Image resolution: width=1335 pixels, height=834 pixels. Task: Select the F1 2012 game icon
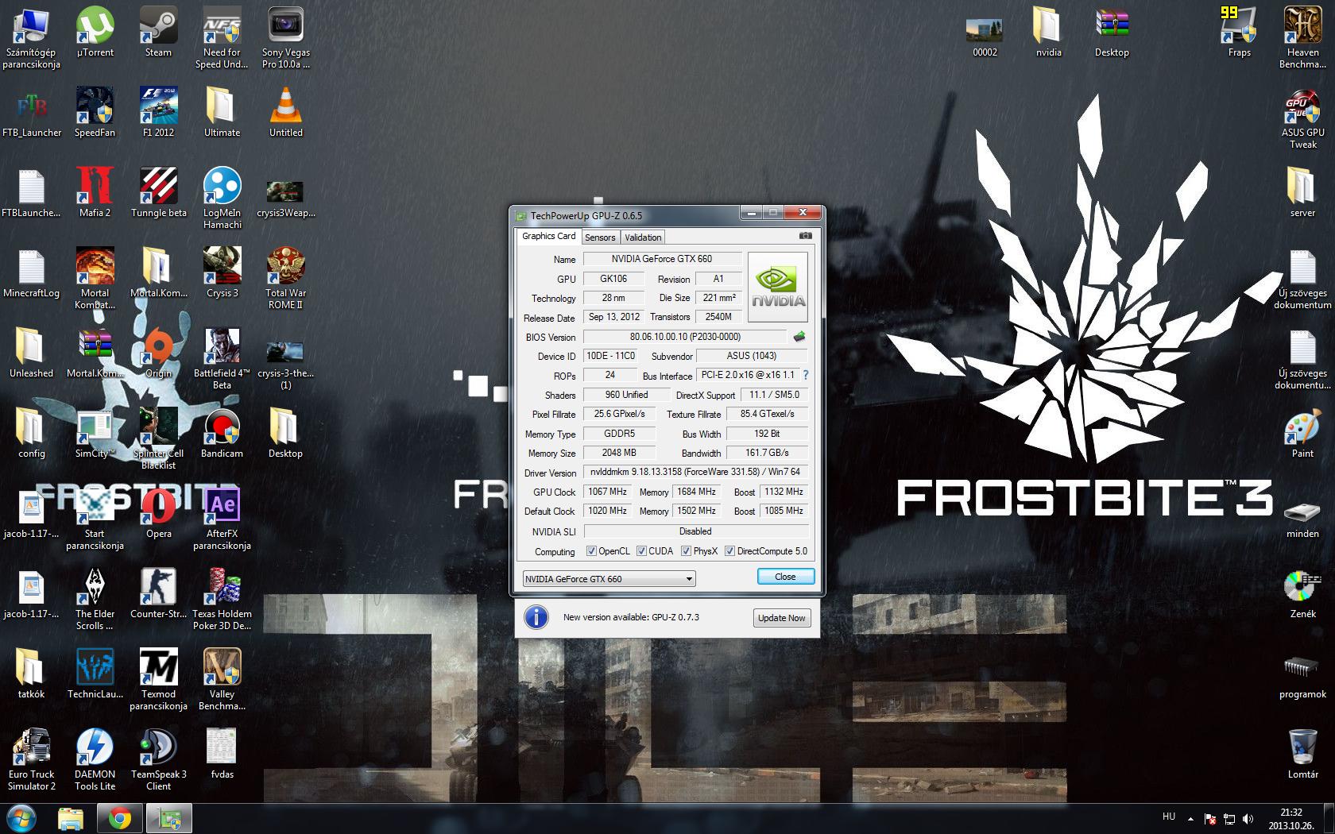tap(158, 113)
